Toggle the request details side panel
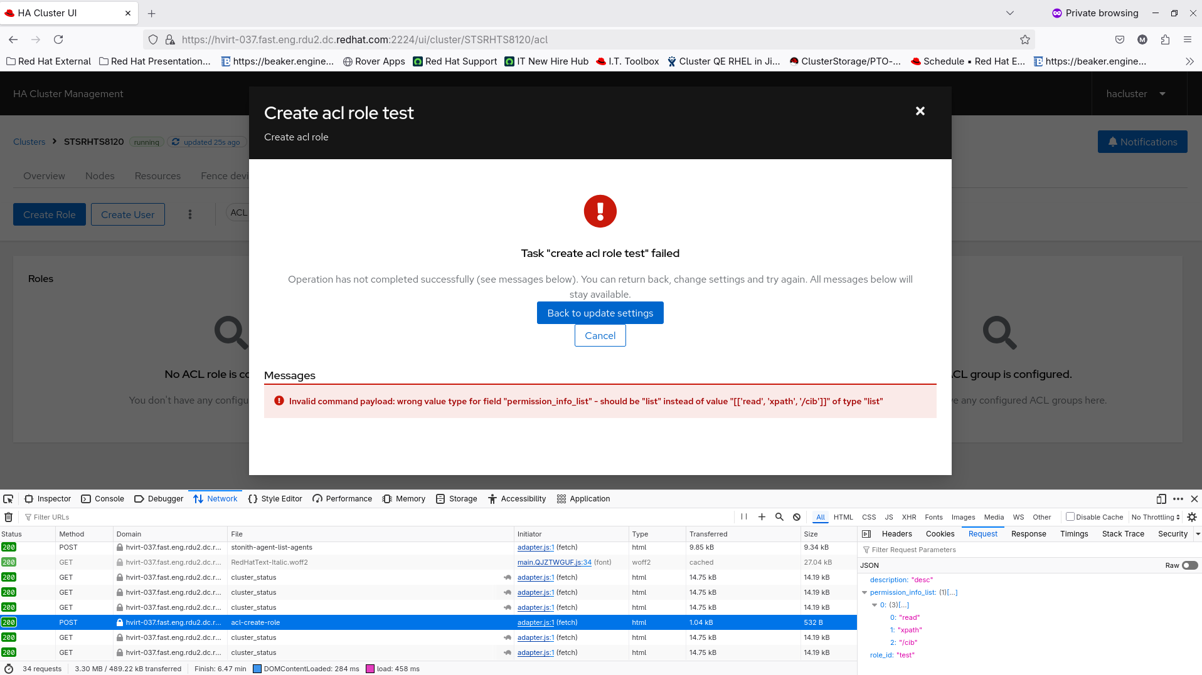Screen dimensions: 1202x675 866,534
